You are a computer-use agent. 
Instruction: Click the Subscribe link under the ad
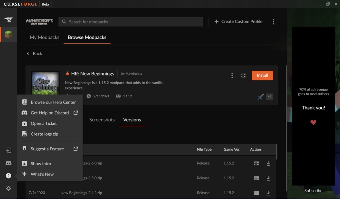click(x=313, y=191)
